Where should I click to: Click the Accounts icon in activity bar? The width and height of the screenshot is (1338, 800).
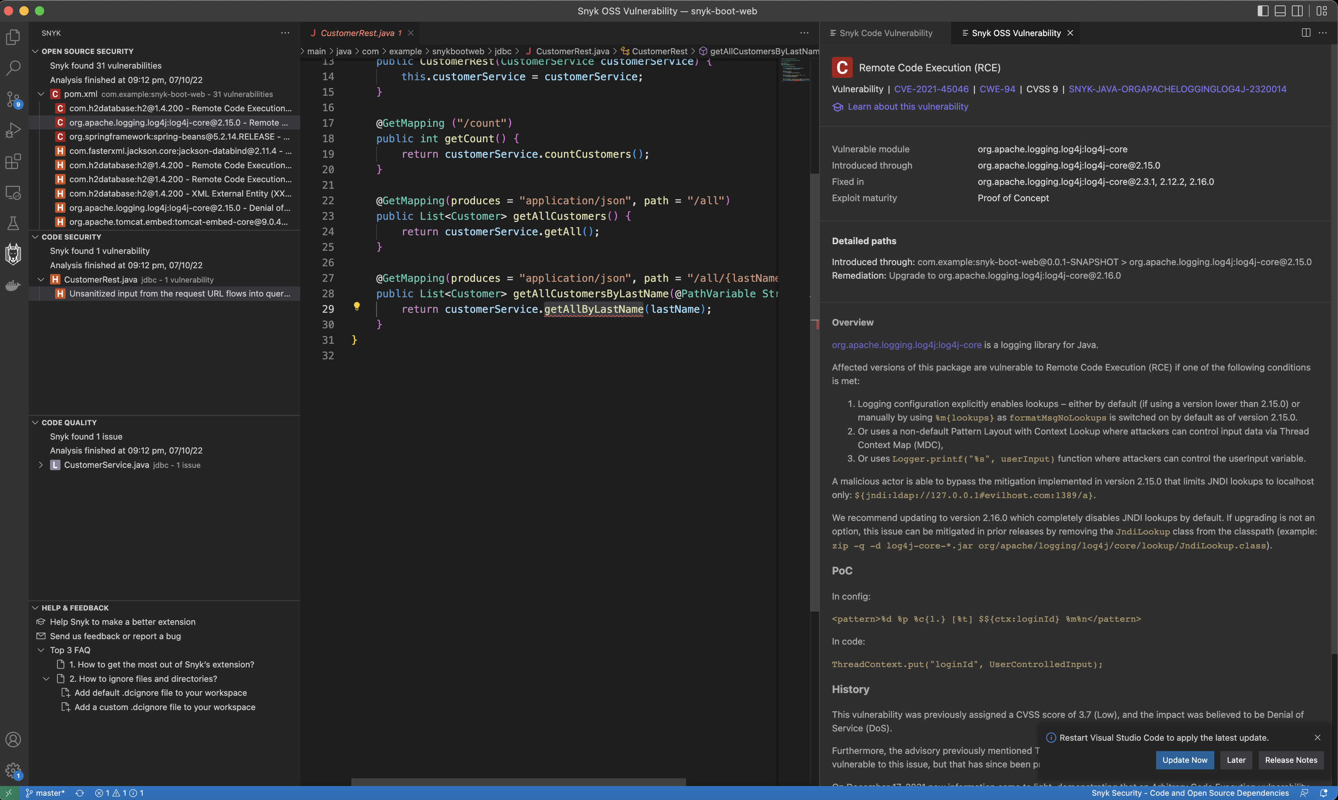[x=13, y=739]
